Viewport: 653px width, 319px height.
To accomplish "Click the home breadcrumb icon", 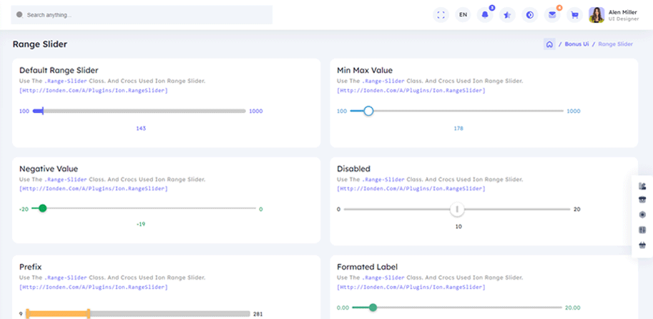I will (x=549, y=44).
